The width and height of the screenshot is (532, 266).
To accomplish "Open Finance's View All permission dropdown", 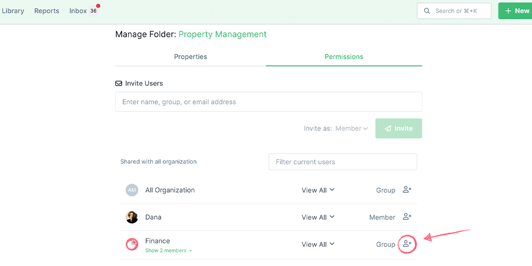I will click(x=318, y=244).
